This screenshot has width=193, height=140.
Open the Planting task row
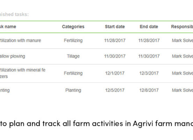click(x=5, y=90)
